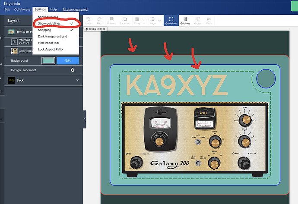Image resolution: width=298 pixels, height=204 pixels.
Task: Select the text layer T icon
Action: coord(14,42)
